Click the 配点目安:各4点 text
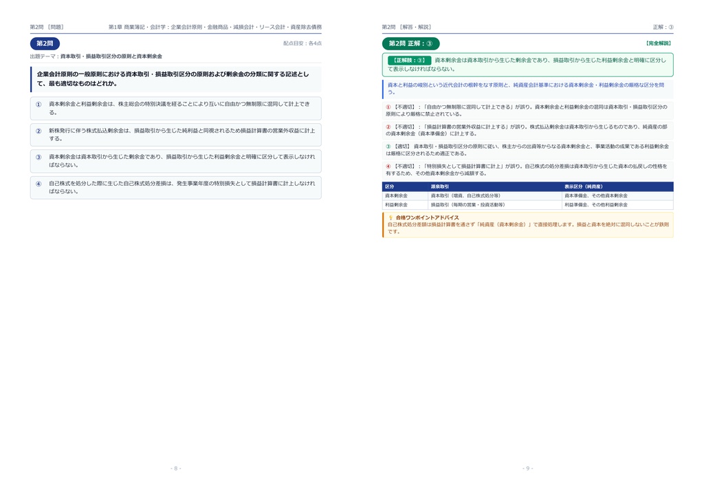The image size is (704, 498). point(302,43)
